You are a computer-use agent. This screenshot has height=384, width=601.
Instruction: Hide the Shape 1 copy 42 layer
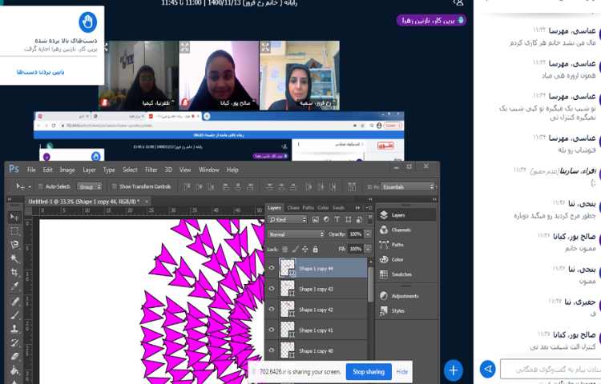coord(272,309)
